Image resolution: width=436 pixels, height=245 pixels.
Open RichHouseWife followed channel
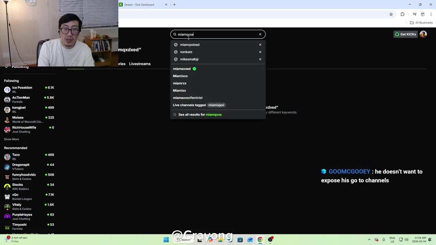[29, 129]
